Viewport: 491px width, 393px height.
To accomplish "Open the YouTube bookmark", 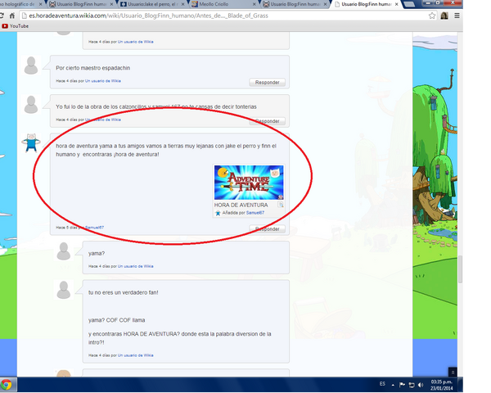I will pyautogui.click(x=15, y=26).
